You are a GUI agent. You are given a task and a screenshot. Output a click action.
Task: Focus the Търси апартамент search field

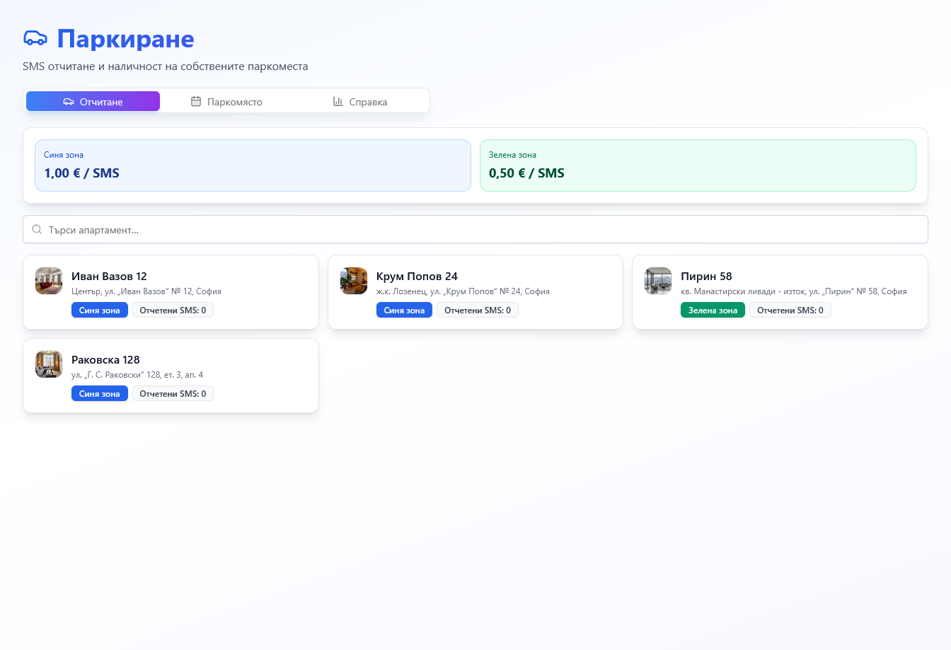(x=475, y=229)
